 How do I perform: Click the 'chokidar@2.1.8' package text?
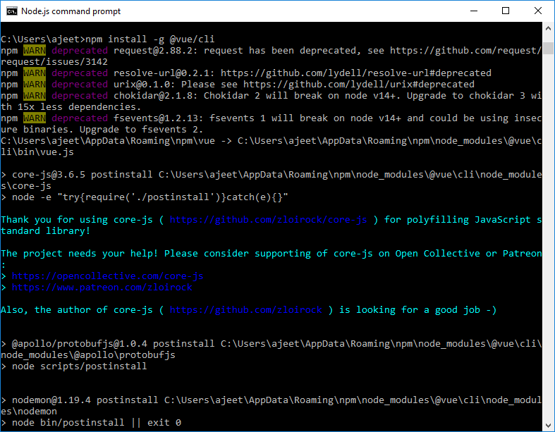(x=155, y=96)
